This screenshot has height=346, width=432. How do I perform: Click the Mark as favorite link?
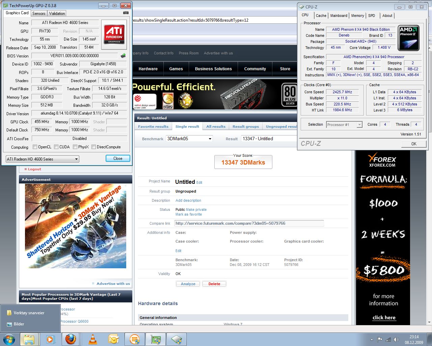point(189,214)
